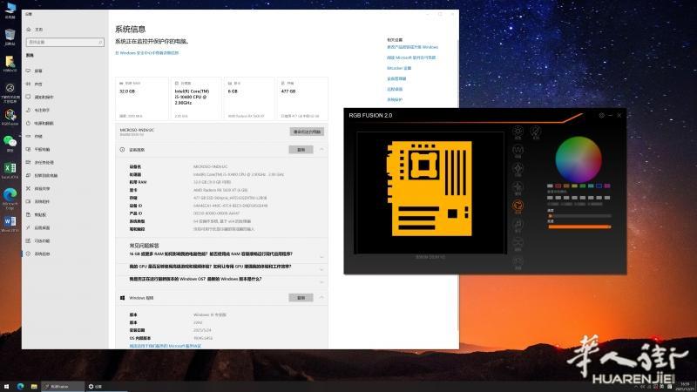Select the highlighted orange color cycle mode icon

click(x=518, y=206)
